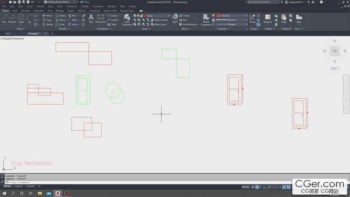Click Edit Attributes button
The width and height of the screenshot is (350, 197).
tap(188, 24)
